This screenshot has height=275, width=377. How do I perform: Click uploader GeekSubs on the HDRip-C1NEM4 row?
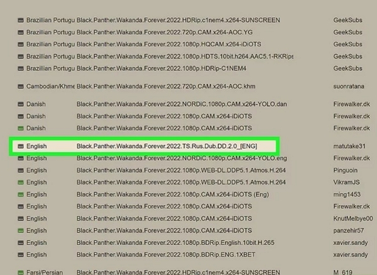coord(347,68)
